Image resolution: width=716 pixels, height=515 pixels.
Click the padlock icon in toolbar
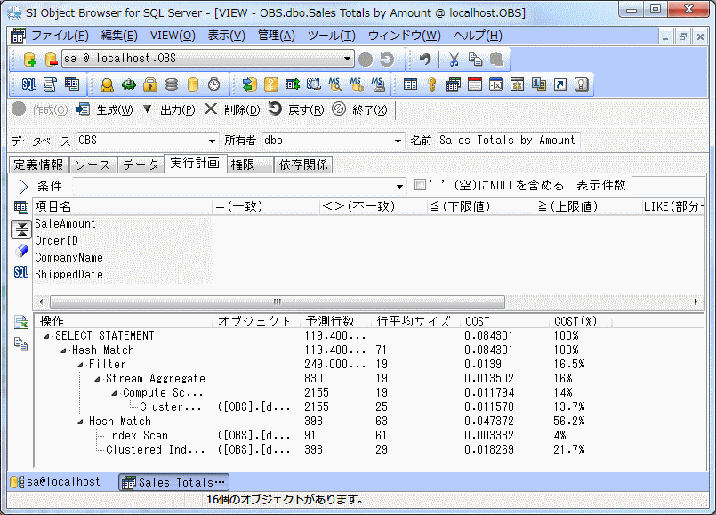coord(150,84)
